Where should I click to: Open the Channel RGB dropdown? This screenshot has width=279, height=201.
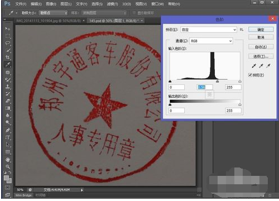pyautogui.click(x=211, y=41)
